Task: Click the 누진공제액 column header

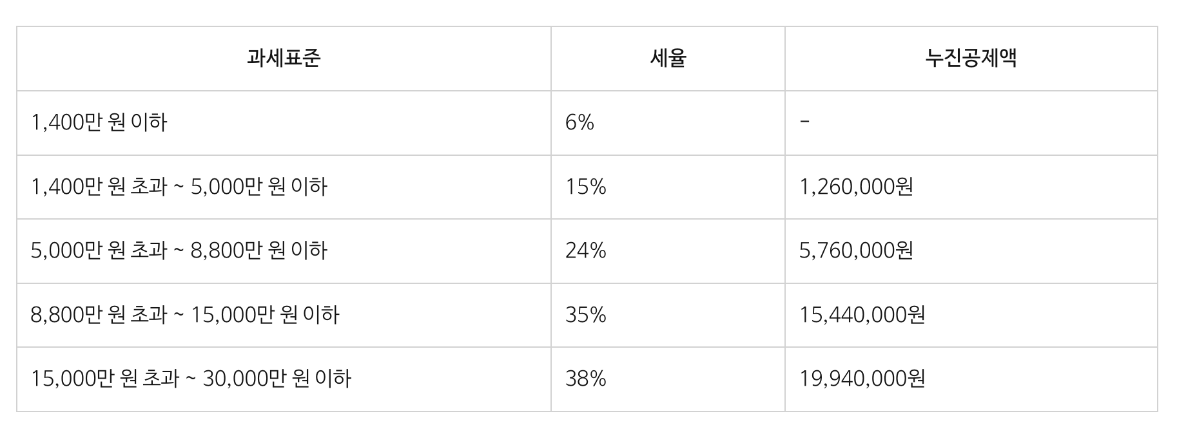Action: tap(971, 59)
